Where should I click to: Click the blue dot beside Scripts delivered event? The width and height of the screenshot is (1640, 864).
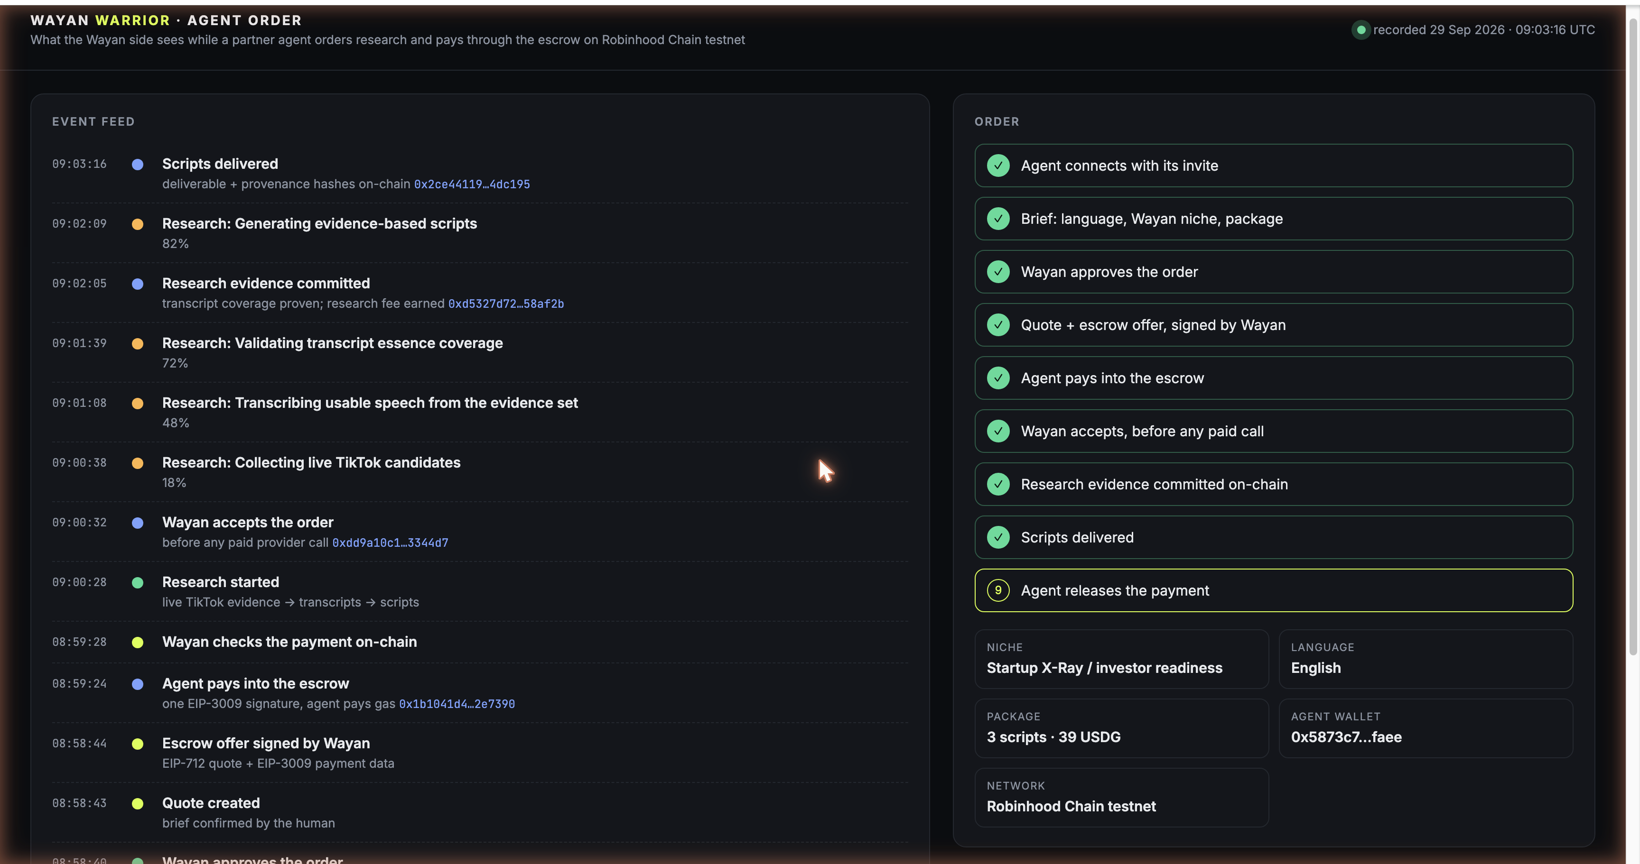click(138, 165)
